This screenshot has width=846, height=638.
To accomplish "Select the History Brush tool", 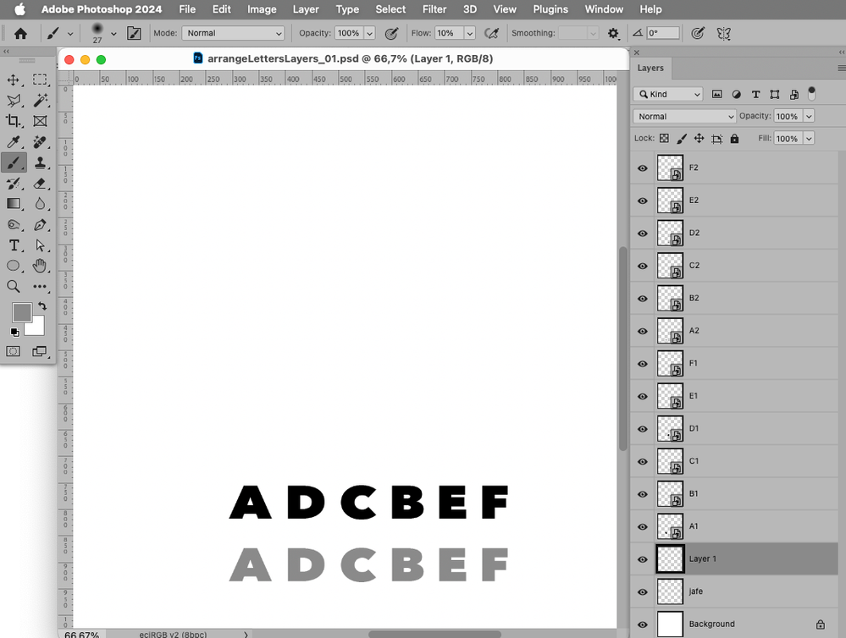I will 13,184.
